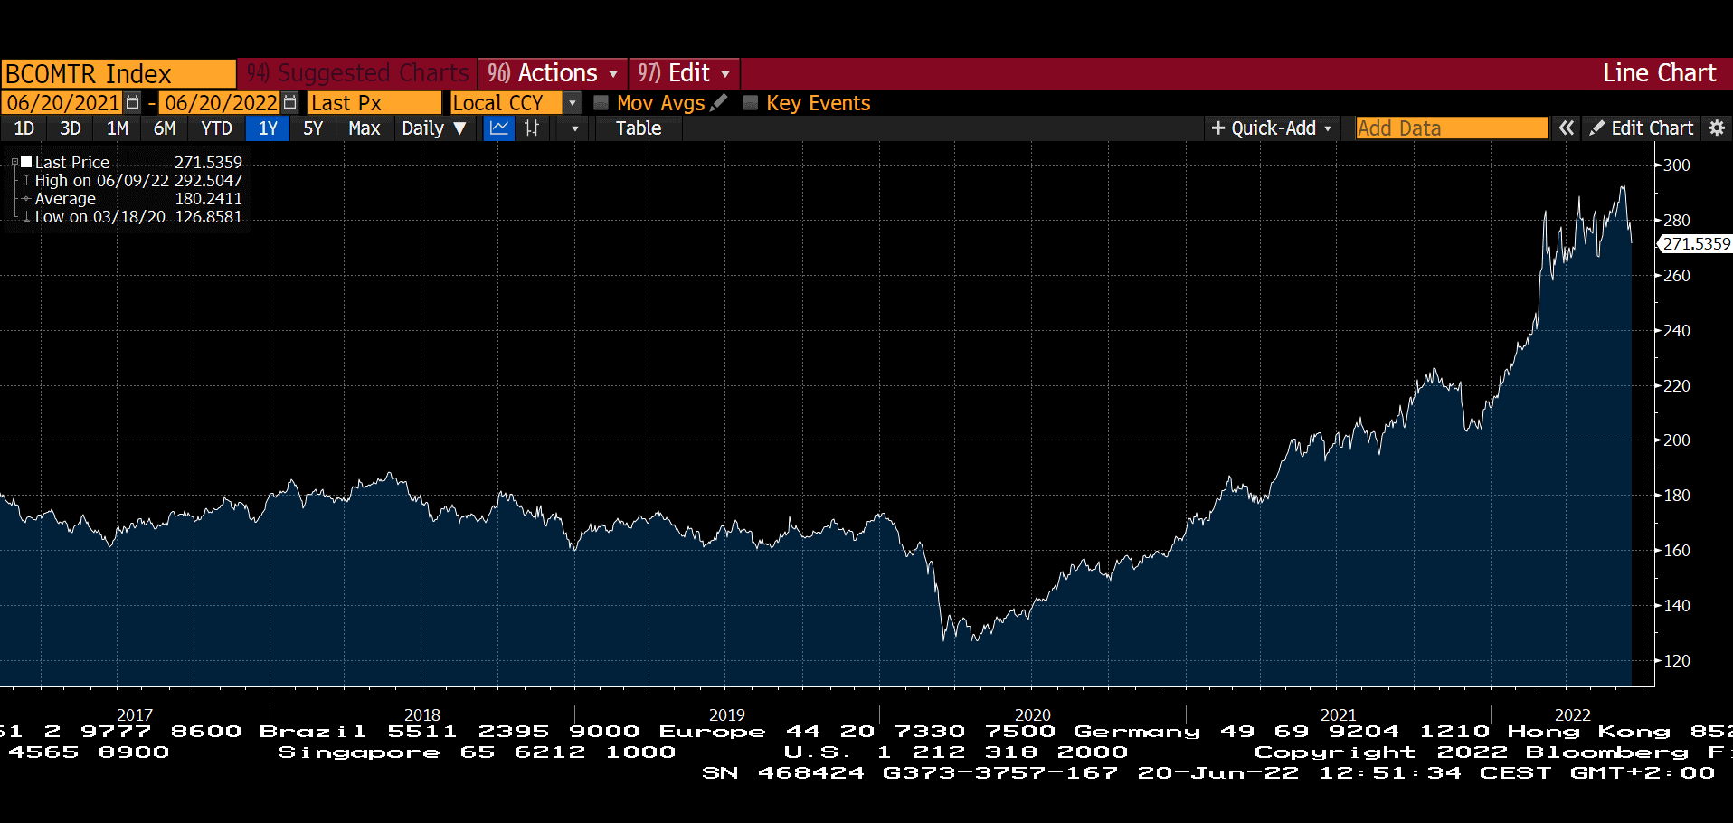Enable the Key Events checkbox
This screenshot has width=1733, height=823.
[x=750, y=103]
